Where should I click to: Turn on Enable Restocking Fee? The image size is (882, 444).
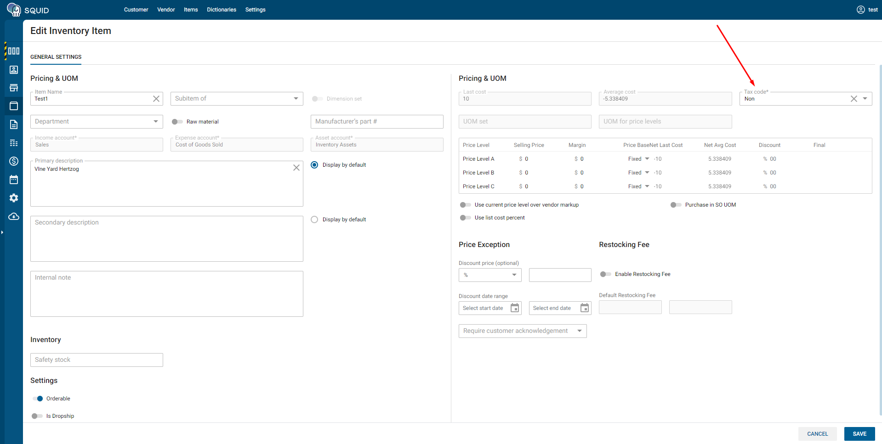pos(605,274)
